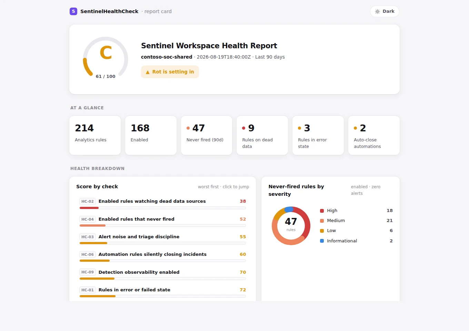Image resolution: width=469 pixels, height=331 pixels.
Task: Click the score value 38
Action: [243, 201]
